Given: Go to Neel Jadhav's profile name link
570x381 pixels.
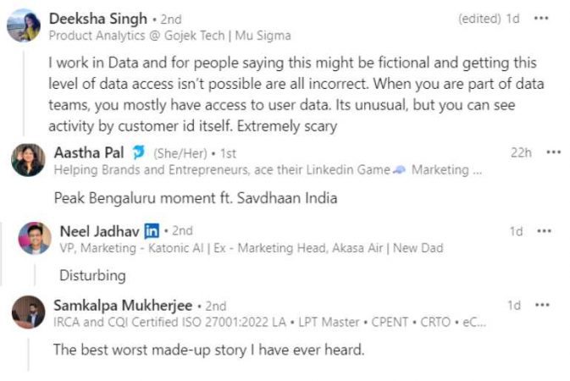Looking at the screenshot, I should pyautogui.click(x=99, y=231).
